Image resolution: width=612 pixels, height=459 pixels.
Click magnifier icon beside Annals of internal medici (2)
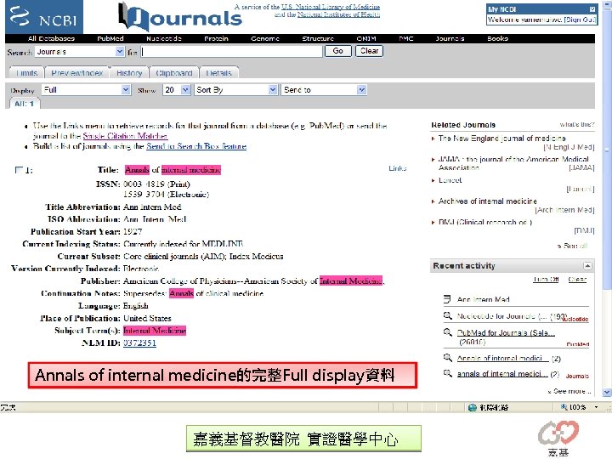tap(447, 358)
